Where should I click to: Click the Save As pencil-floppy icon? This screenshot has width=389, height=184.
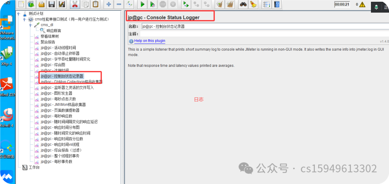pyautogui.click(x=62, y=4)
